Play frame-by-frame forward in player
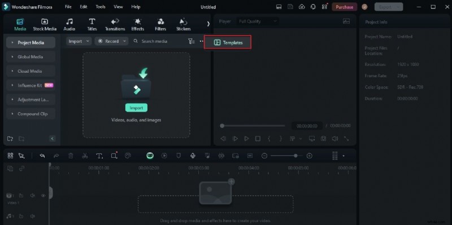The image size is (452, 225). pos(235,139)
